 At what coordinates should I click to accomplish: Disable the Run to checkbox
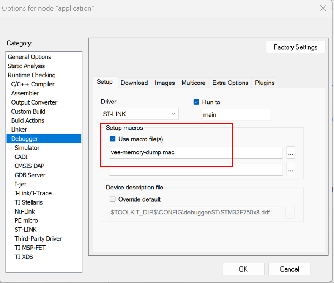(x=196, y=102)
